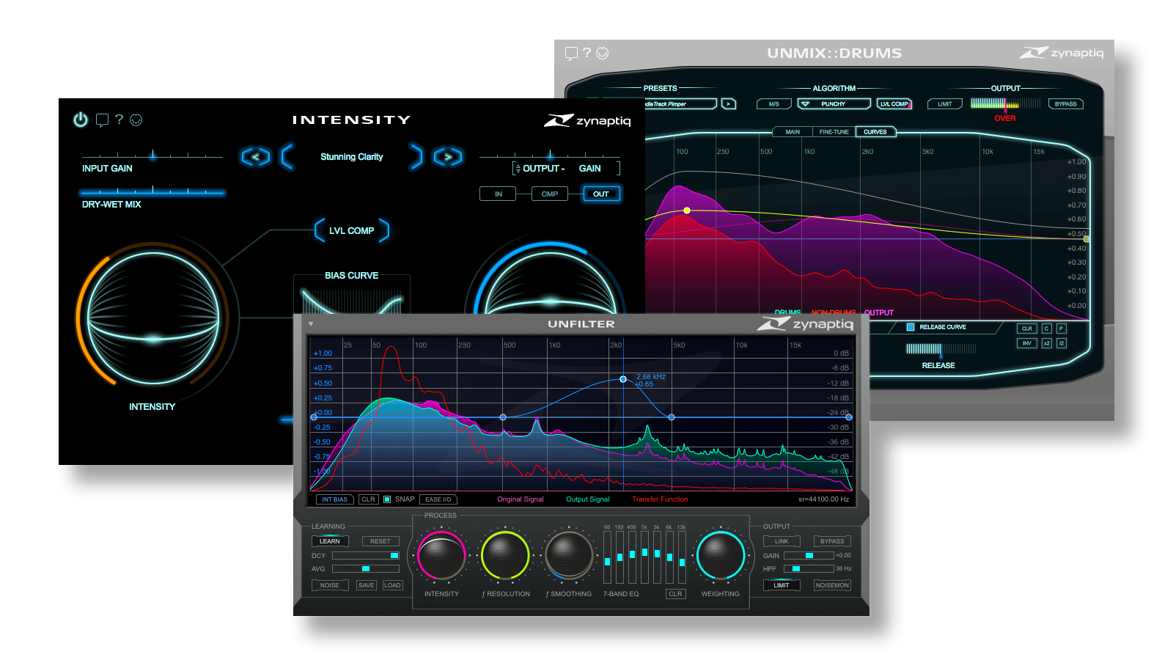This screenshot has width=1173, height=660.
Task: Open the MIDI connector icon in UNMIX::DRUMS
Action: [603, 54]
